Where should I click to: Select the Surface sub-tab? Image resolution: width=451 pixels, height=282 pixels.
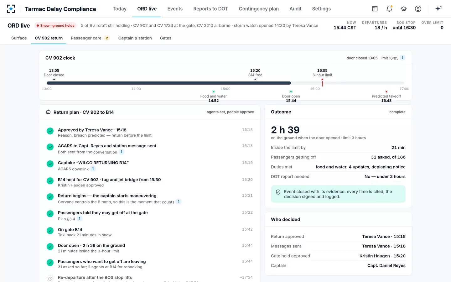coord(19,38)
